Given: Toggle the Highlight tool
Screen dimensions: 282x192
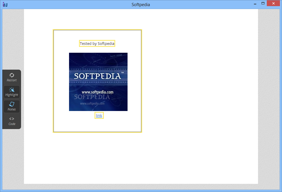Looking at the screenshot, I should 12,92.
